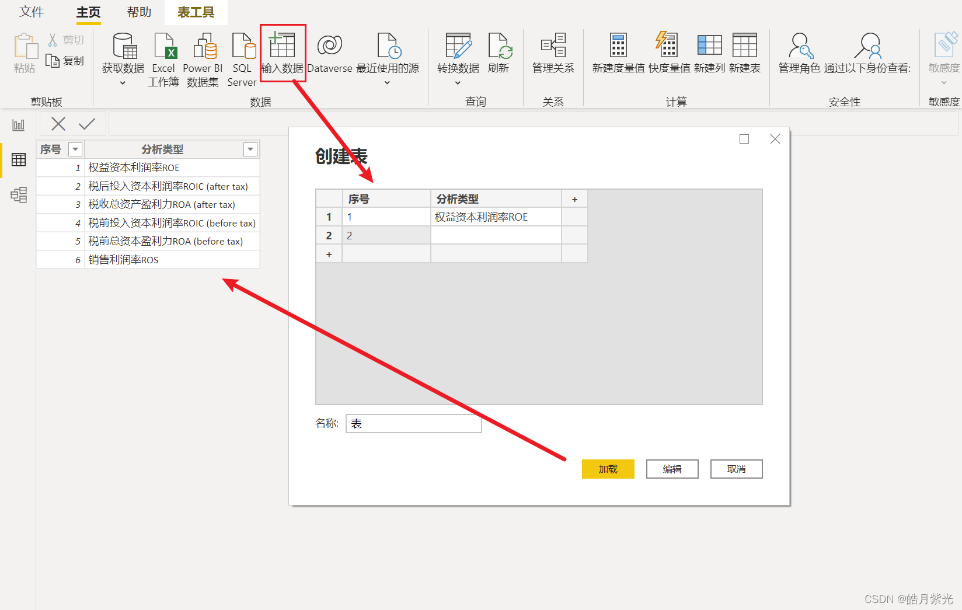
Task: Click the formula bar input area
Action: pos(534,124)
